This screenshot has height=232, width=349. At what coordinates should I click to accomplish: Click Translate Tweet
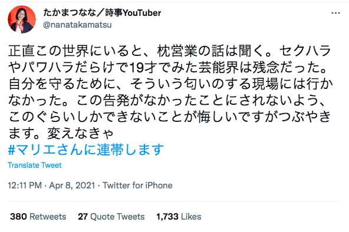coord(35,165)
